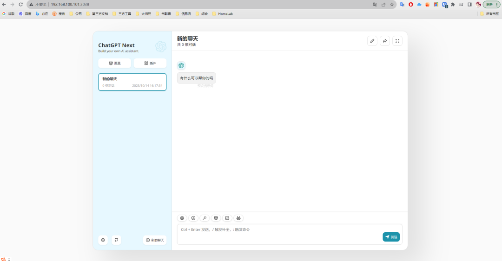Open masks via the mask icon above input
Screen dimensions: 502x261
click(x=216, y=218)
